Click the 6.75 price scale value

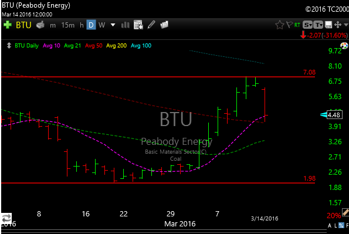tap(335, 82)
